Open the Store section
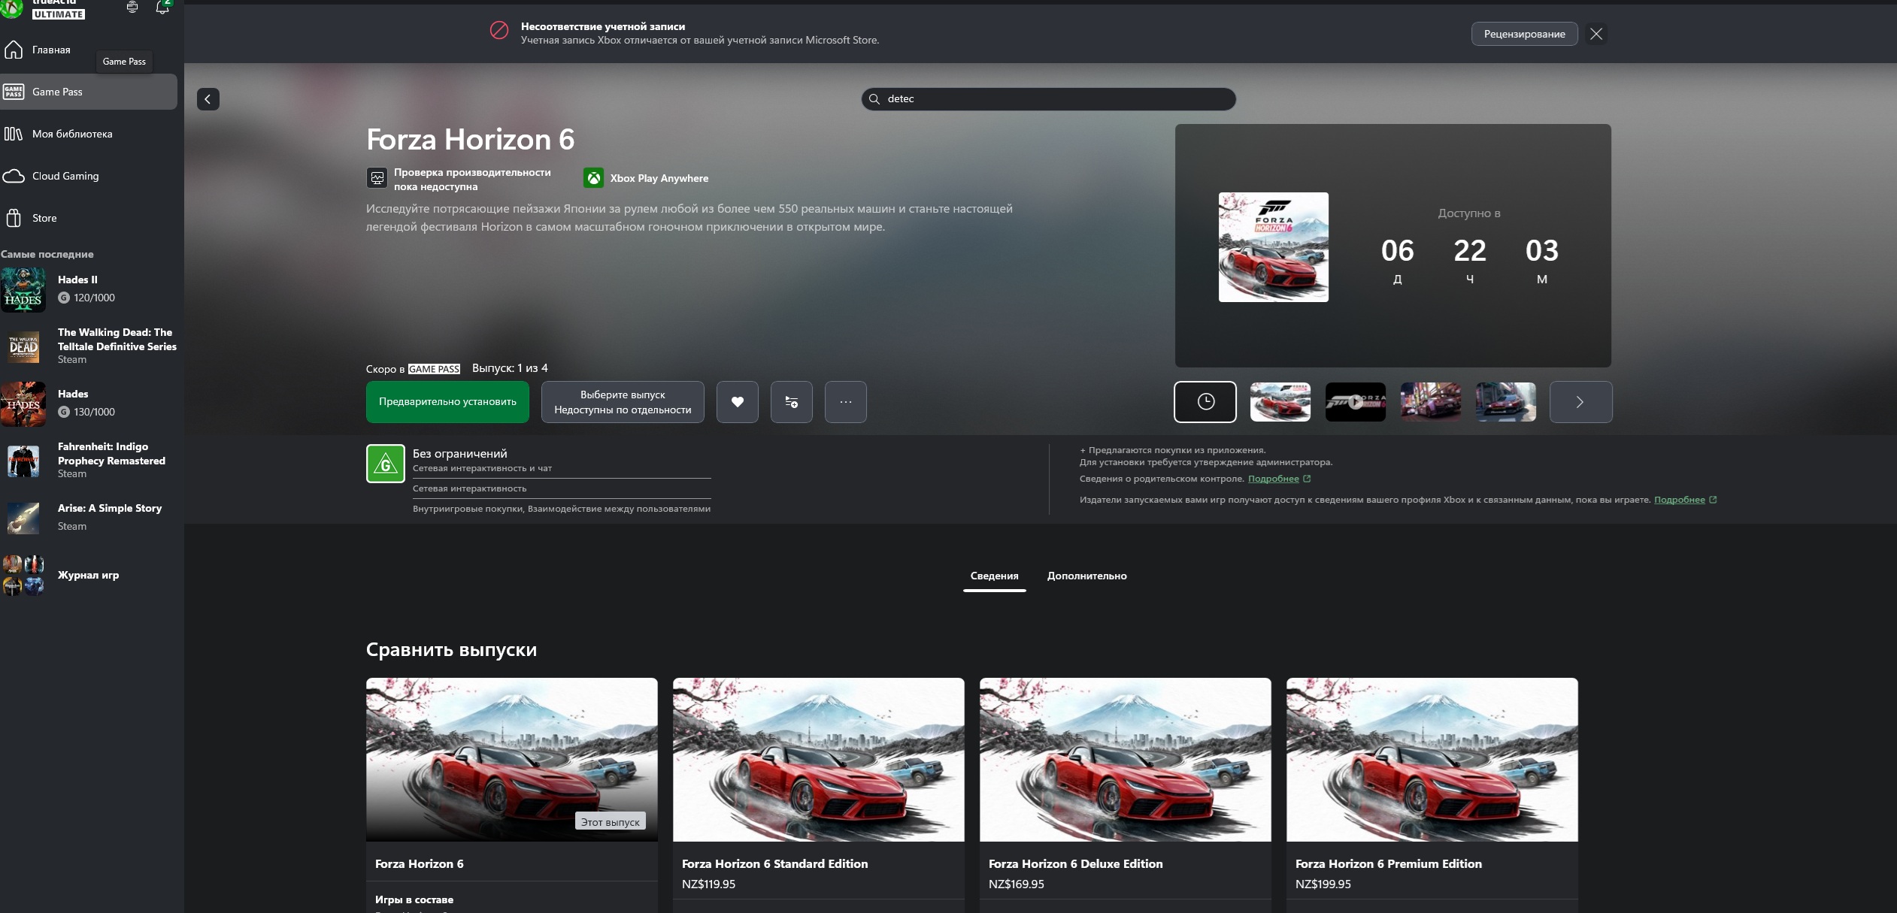The image size is (1897, 913). tap(89, 218)
